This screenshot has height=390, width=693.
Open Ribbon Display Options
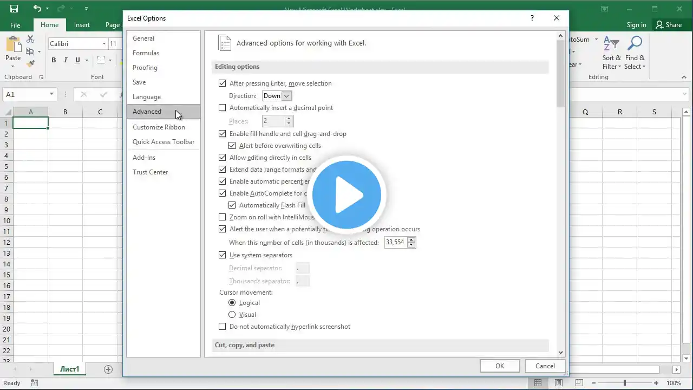pyautogui.click(x=605, y=9)
